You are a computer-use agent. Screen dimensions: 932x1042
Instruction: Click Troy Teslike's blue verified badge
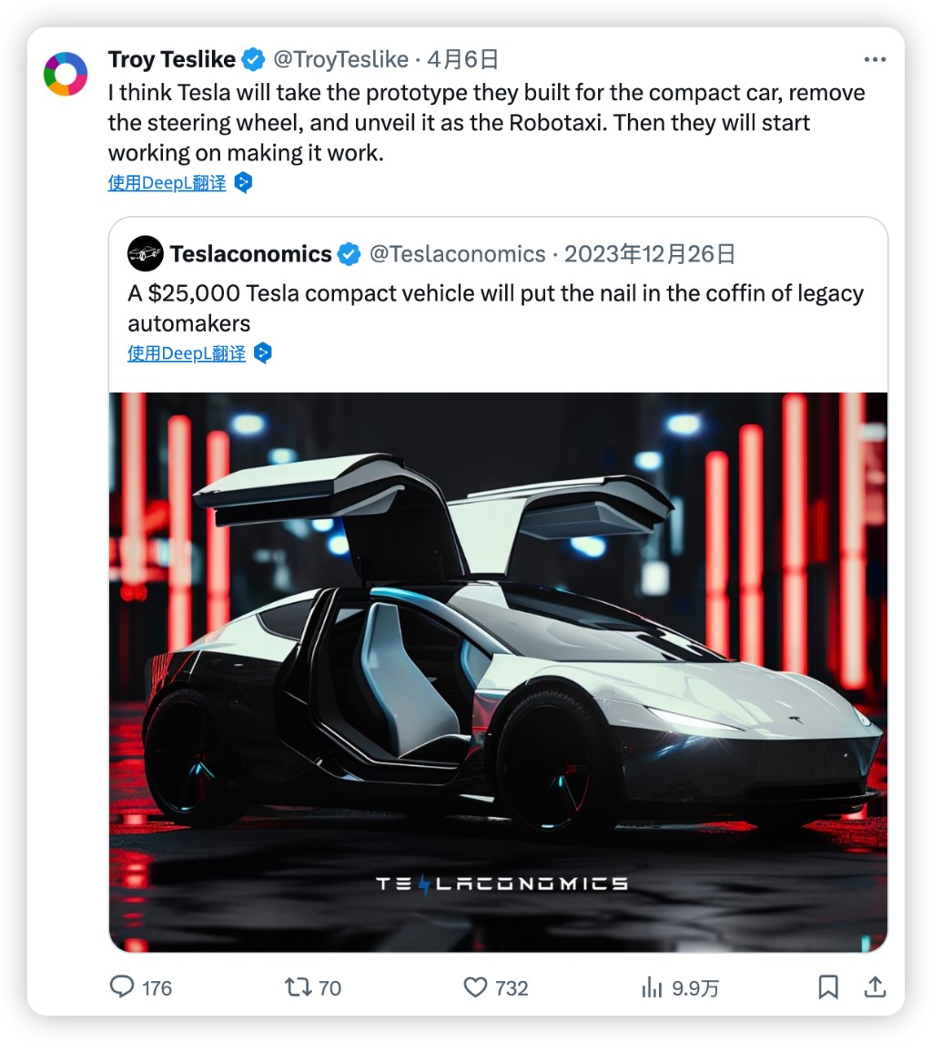tap(254, 60)
